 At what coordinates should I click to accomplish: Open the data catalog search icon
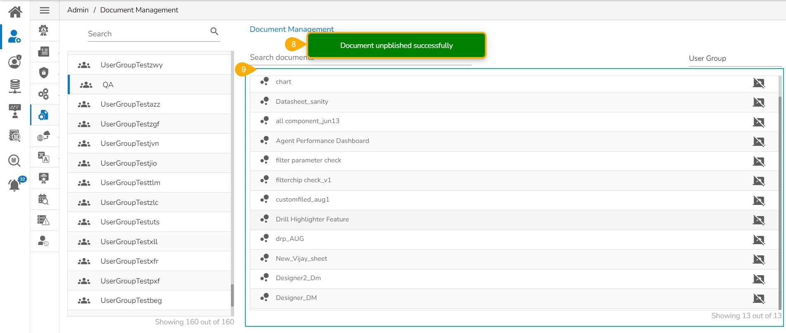click(x=15, y=136)
